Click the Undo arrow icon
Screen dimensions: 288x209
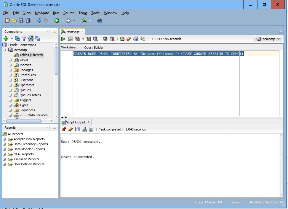coord(39,20)
